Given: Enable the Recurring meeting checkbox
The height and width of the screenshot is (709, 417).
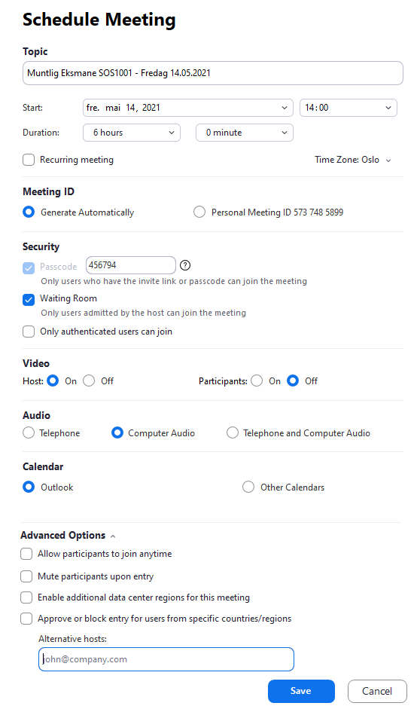Looking at the screenshot, I should click(x=29, y=160).
